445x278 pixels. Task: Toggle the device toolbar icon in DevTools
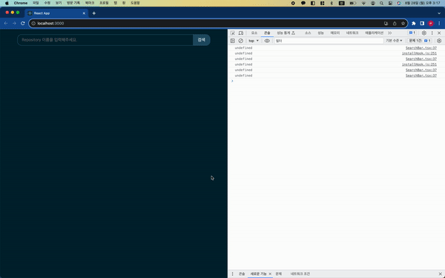pos(240,33)
